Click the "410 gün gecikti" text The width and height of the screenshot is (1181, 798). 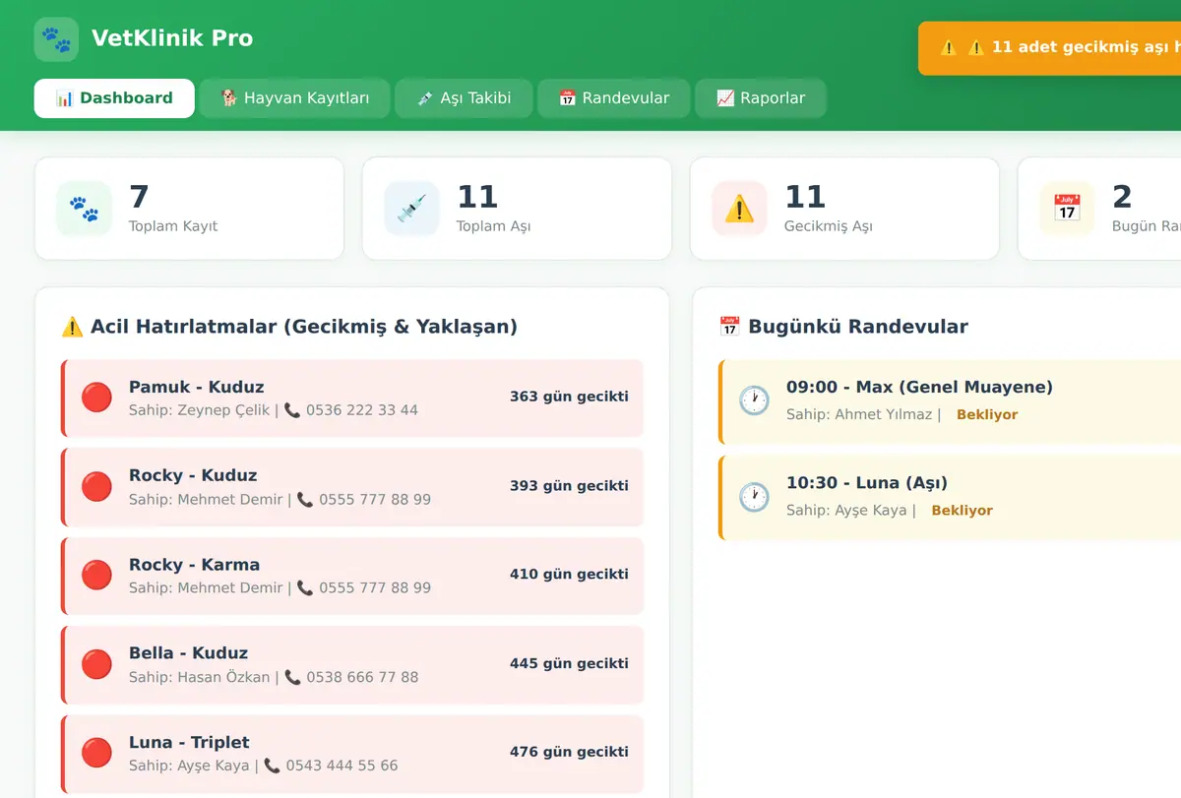569,575
